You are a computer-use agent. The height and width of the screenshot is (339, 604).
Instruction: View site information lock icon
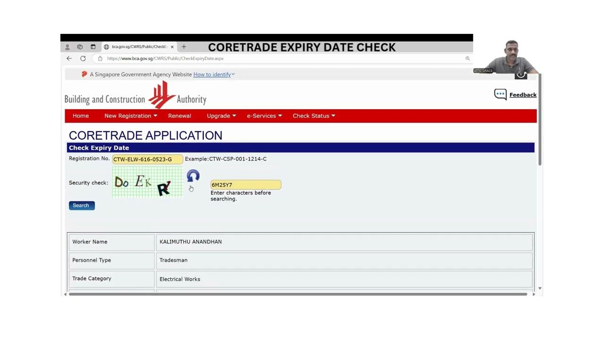coord(100,58)
